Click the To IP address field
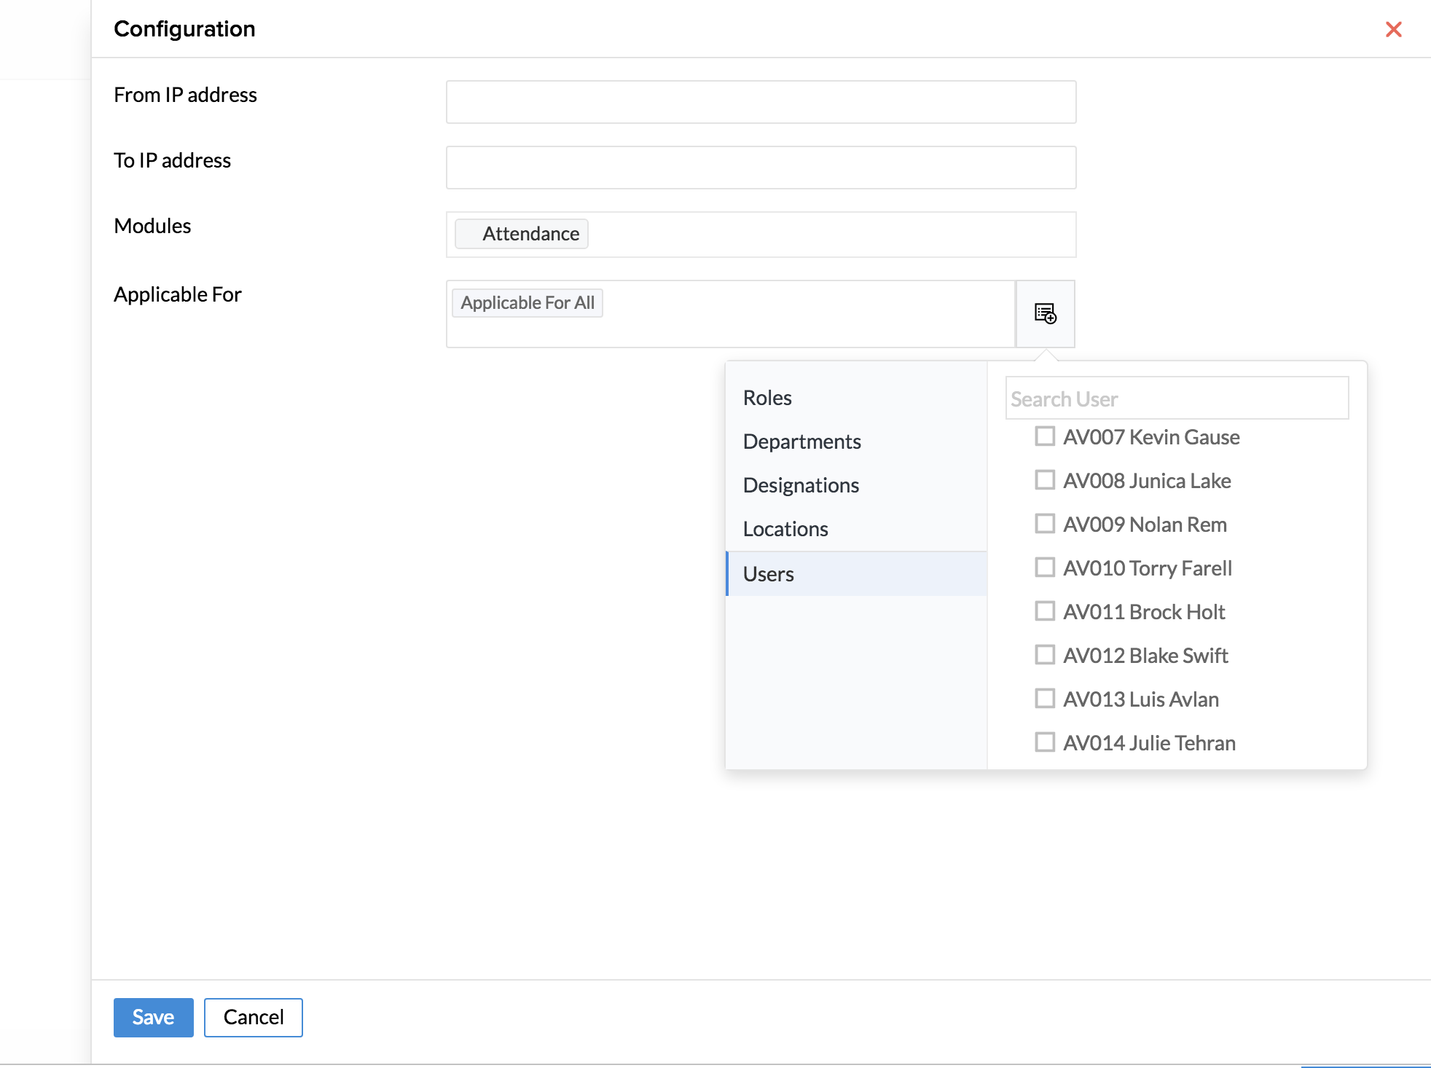Viewport: 1431px width, 1068px height. click(x=761, y=168)
